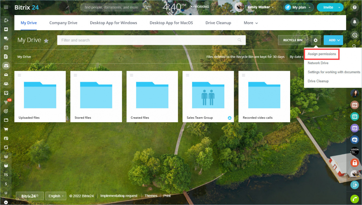Click the arrow next to Invite

tap(339, 7)
